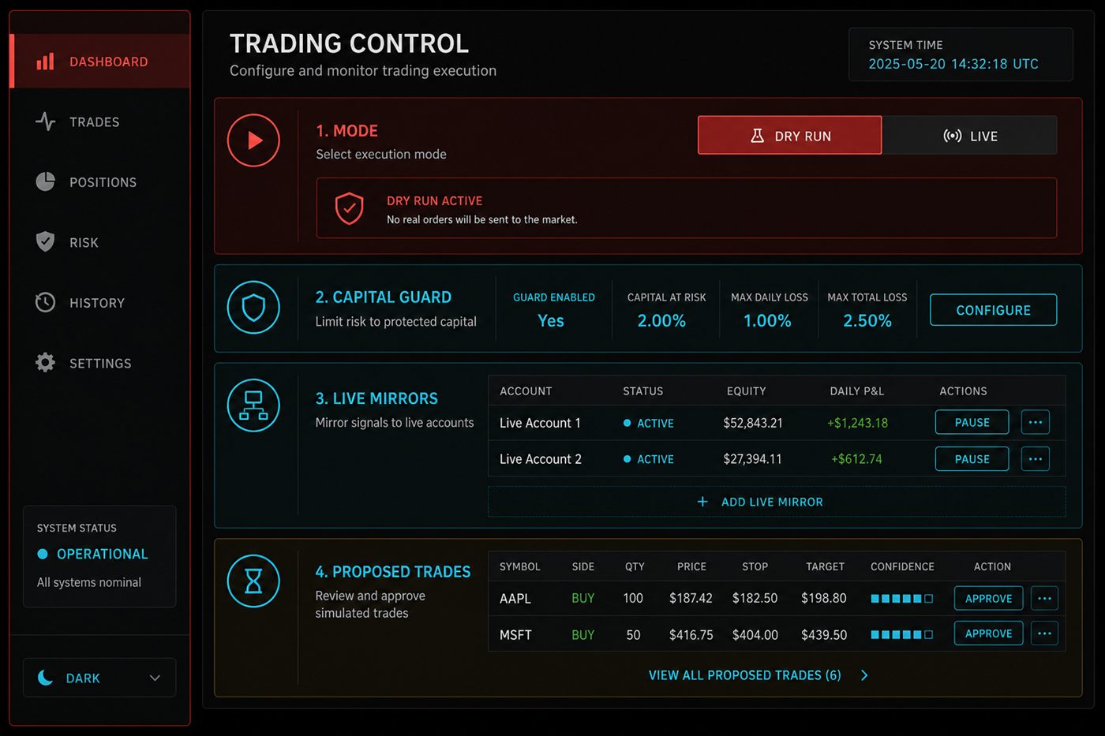This screenshot has height=736, width=1105.
Task: Click the MSFT symbol cell
Action: [515, 635]
